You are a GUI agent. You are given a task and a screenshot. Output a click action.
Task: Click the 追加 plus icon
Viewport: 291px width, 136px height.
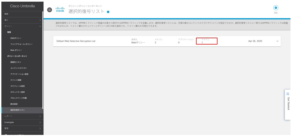click(x=276, y=8)
